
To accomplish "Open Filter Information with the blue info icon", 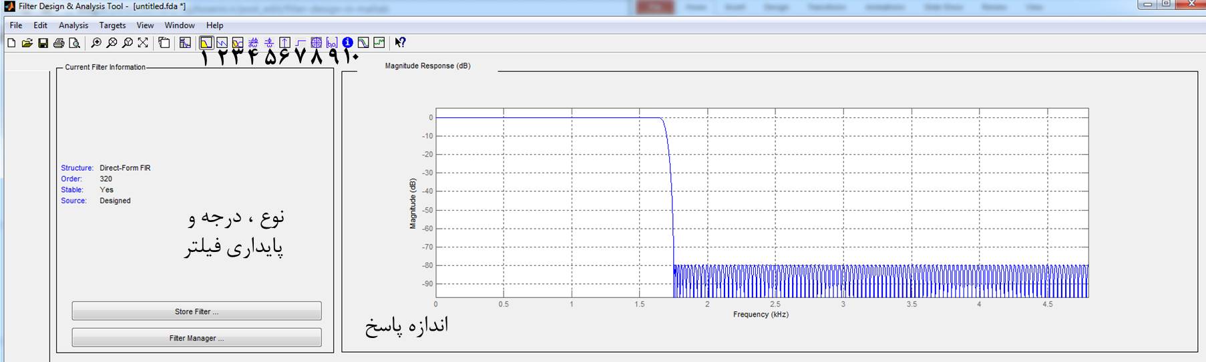I will coord(348,43).
